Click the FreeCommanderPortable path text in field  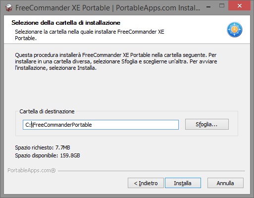click(x=58, y=125)
